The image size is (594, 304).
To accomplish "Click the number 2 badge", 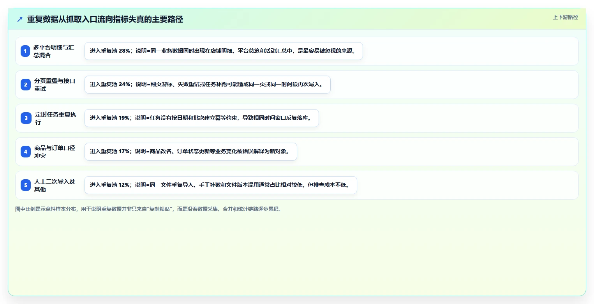I will tap(25, 85).
